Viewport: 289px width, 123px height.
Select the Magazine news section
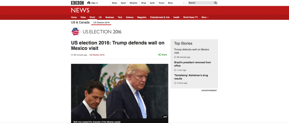tap(142, 17)
